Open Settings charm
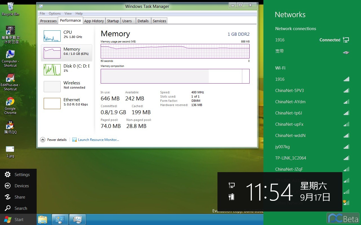 tap(18, 174)
